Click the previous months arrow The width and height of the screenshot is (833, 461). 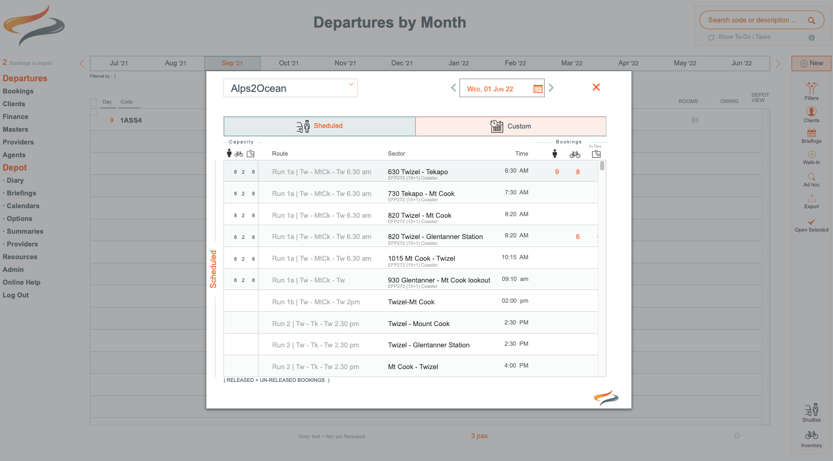[82, 63]
